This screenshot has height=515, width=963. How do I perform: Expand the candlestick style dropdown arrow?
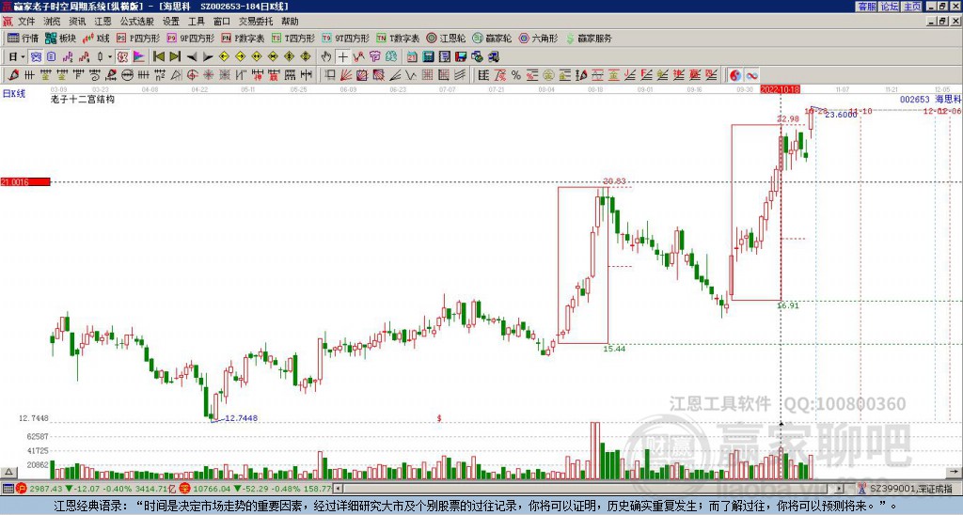click(110, 57)
